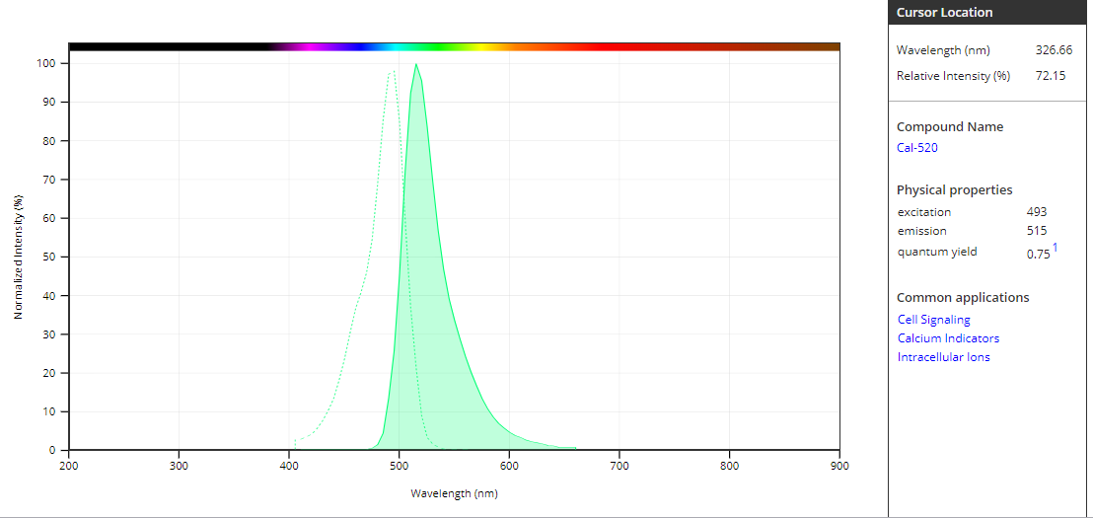Click the Normalized Intensity y-axis title
Viewport: 1093px width, 518px height.
pos(19,256)
